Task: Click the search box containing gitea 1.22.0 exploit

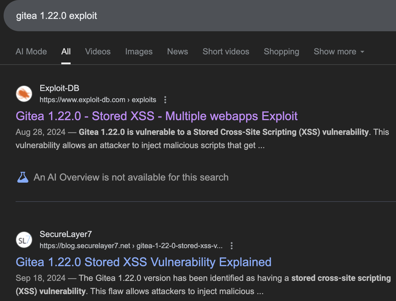Action: [200, 16]
